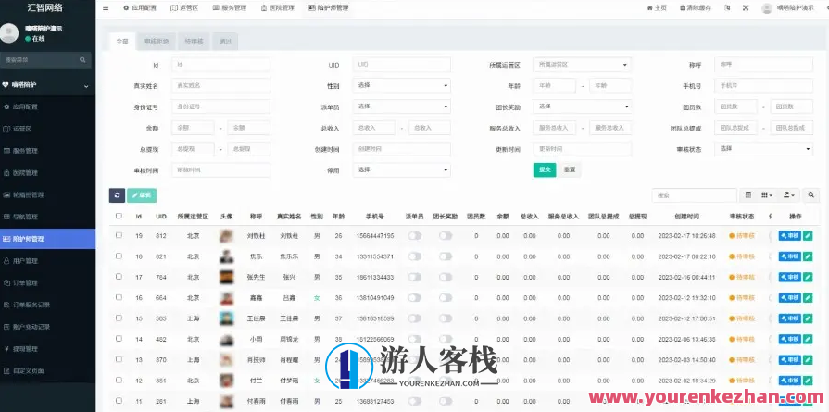The width and height of the screenshot is (829, 412).
Task: Click the language switch icon in header
Action: 727,8
